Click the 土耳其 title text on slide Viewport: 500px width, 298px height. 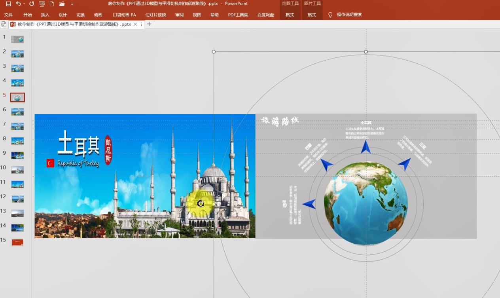click(78, 144)
